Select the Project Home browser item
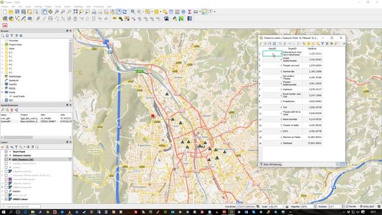 tap(15, 45)
